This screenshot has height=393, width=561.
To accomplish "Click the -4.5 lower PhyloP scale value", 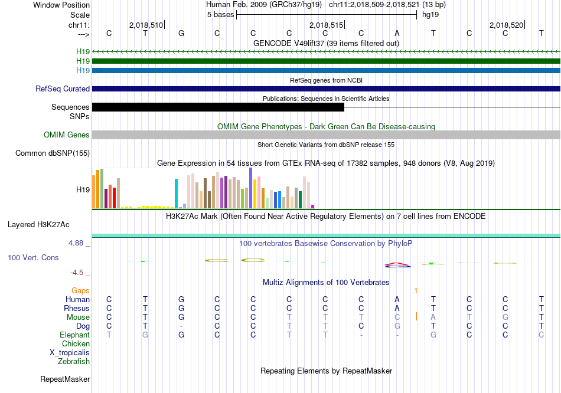I will 77,273.
